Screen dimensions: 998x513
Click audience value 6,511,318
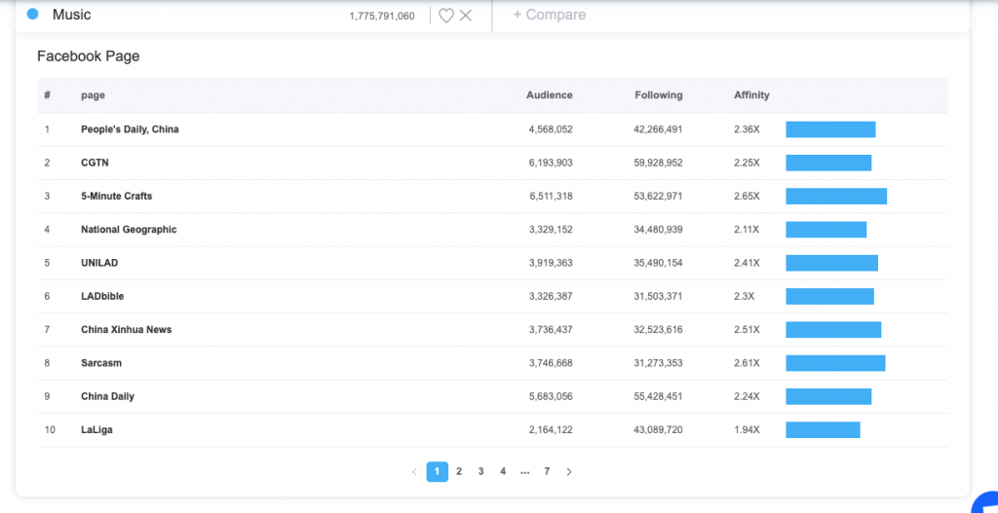[551, 196]
